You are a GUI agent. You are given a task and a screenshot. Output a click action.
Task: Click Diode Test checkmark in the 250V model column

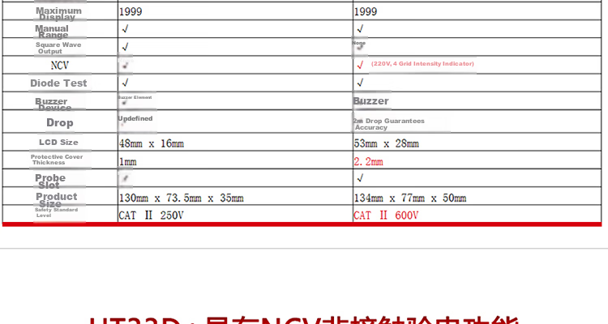point(125,83)
